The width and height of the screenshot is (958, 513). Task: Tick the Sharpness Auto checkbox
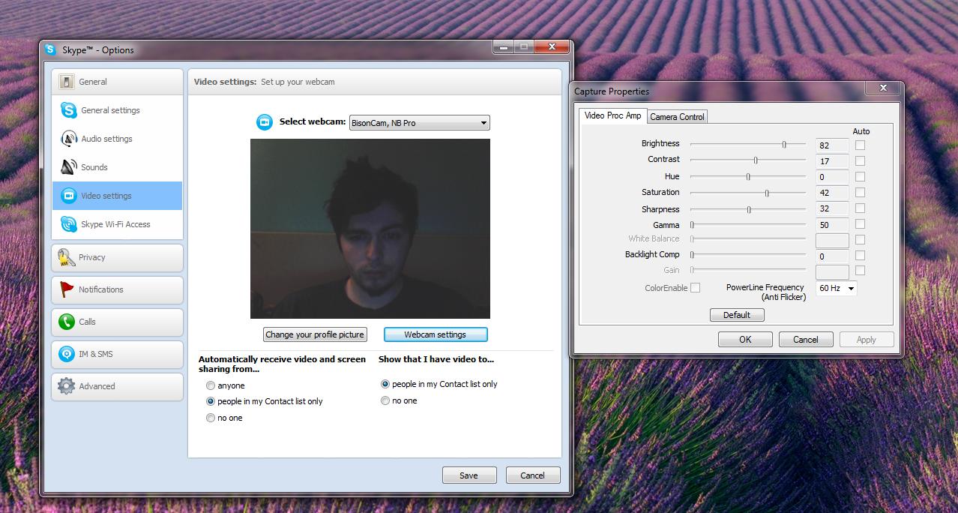(x=860, y=208)
